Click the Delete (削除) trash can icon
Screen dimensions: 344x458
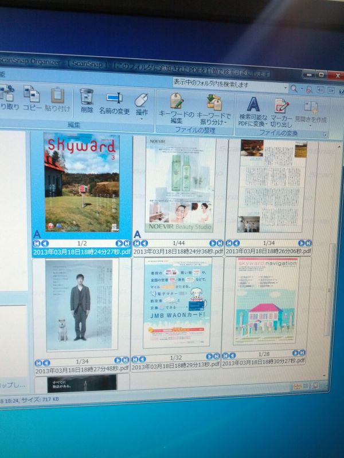click(x=87, y=97)
